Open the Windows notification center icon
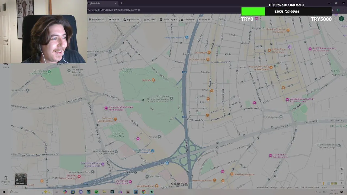The image size is (347, 195). 342,192
